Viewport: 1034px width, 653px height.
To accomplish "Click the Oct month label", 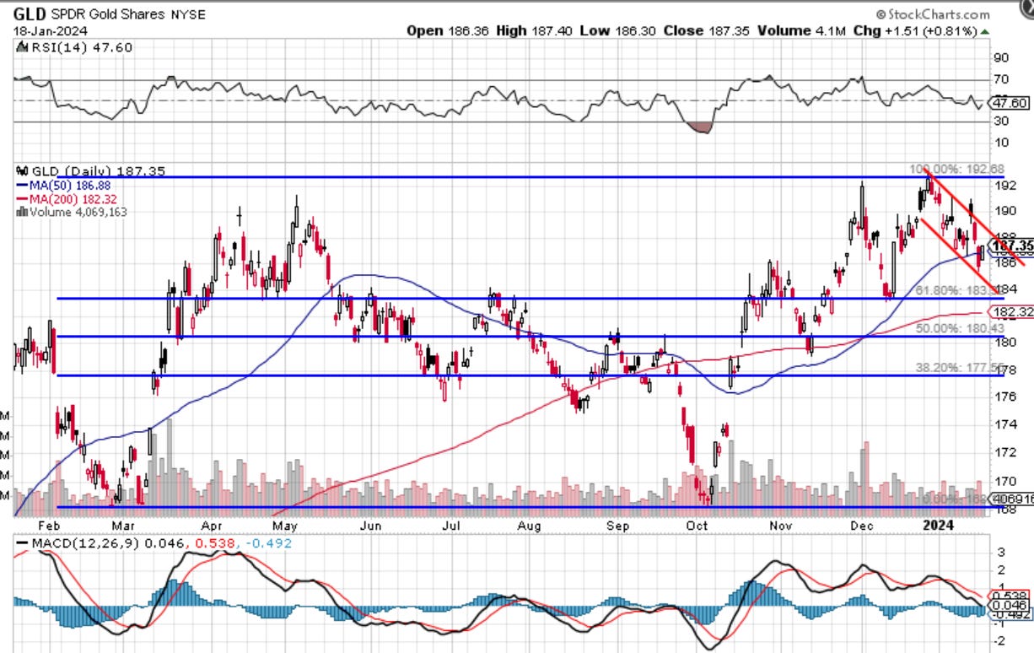I will pos(697,525).
